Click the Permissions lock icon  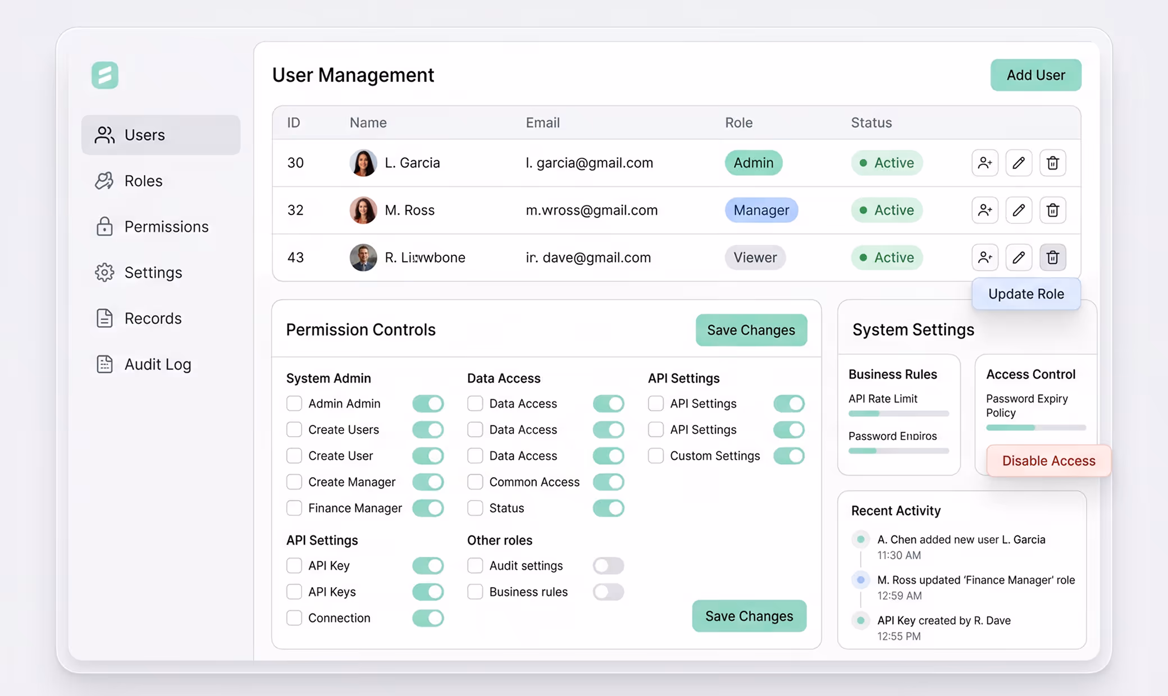pos(104,226)
